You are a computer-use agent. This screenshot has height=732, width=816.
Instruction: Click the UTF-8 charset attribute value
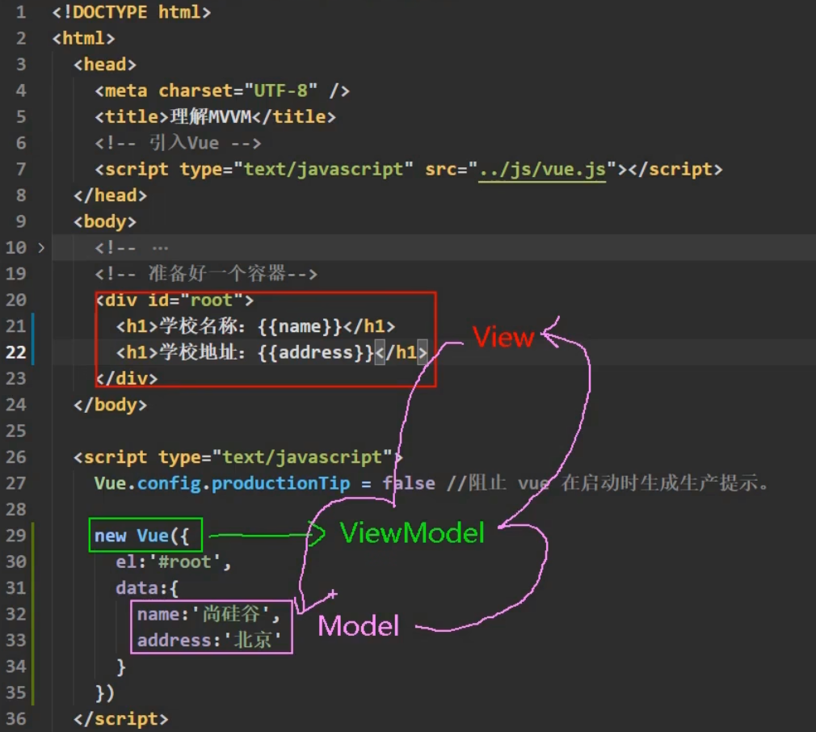click(x=276, y=90)
